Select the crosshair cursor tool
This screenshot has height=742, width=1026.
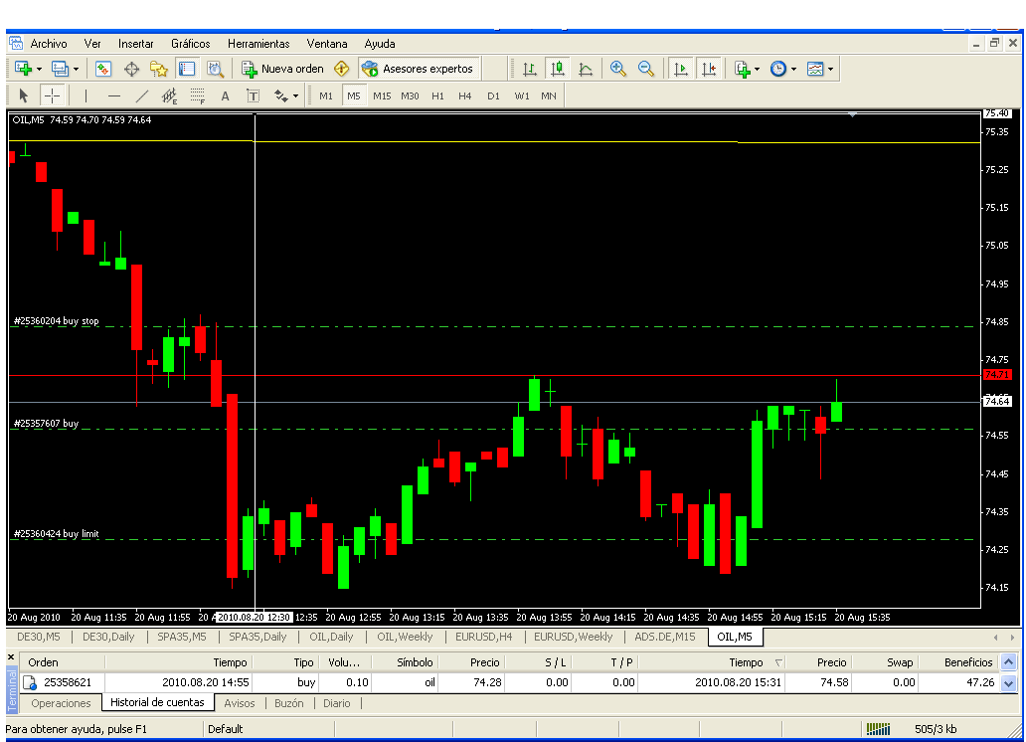click(52, 95)
